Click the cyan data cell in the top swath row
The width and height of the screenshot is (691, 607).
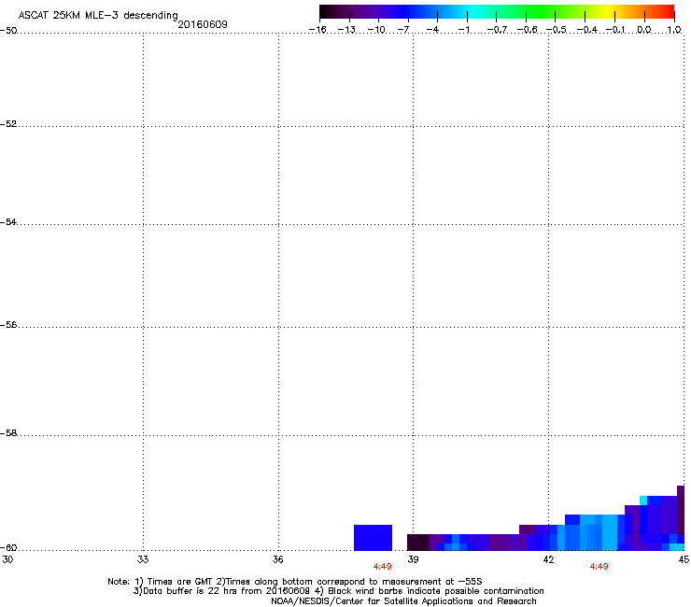click(x=643, y=501)
